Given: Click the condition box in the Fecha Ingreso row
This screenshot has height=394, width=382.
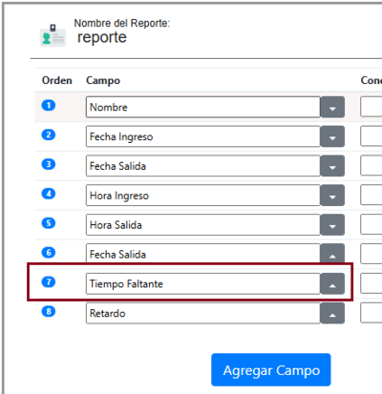Looking at the screenshot, I should point(371,136).
